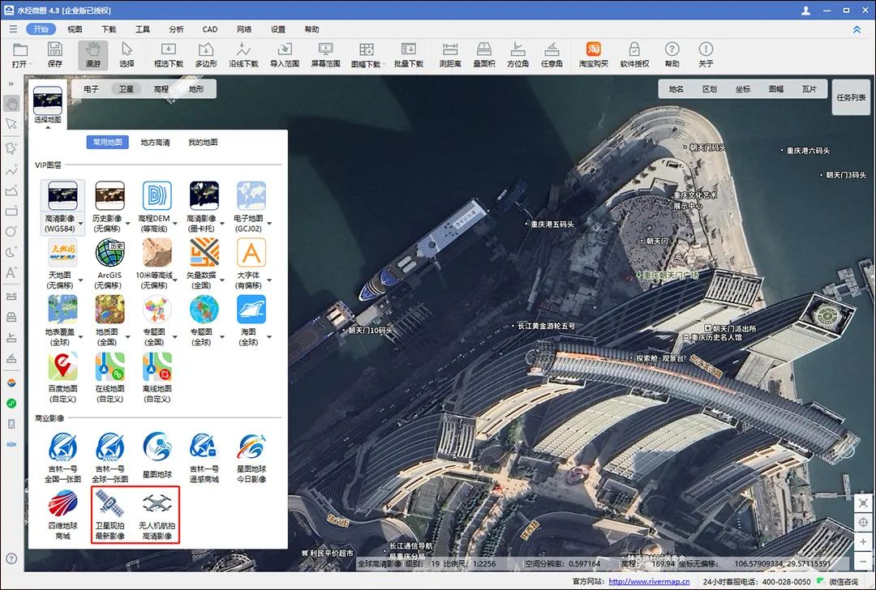
Task: Open www.rivermap.cn website link
Action: 649,581
